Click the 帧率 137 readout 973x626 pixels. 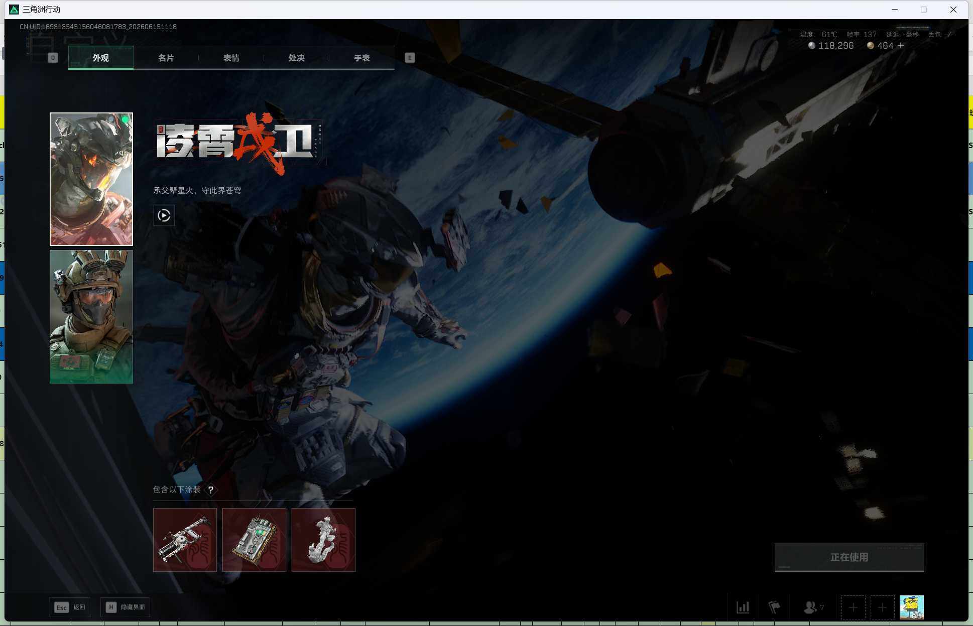[x=862, y=35]
